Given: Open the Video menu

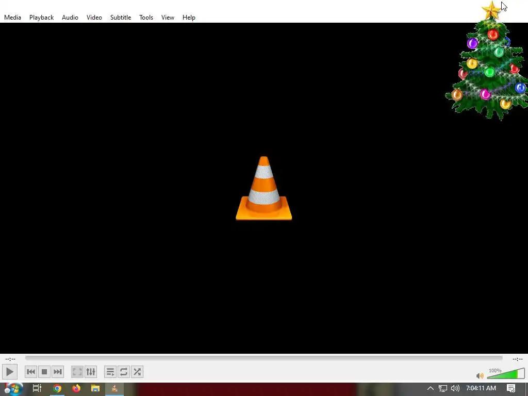Looking at the screenshot, I should click(x=94, y=18).
